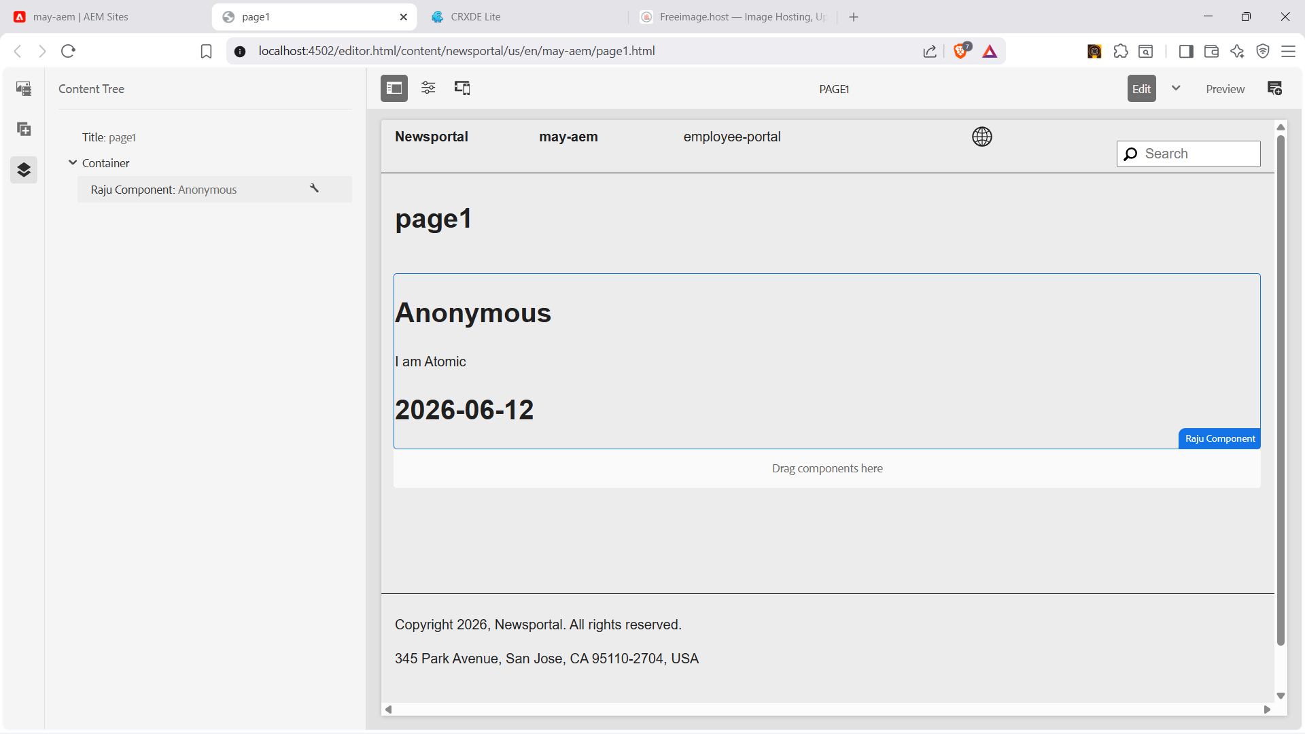Click the page vertical scrollbar
The height and width of the screenshot is (734, 1305).
click(1281, 391)
